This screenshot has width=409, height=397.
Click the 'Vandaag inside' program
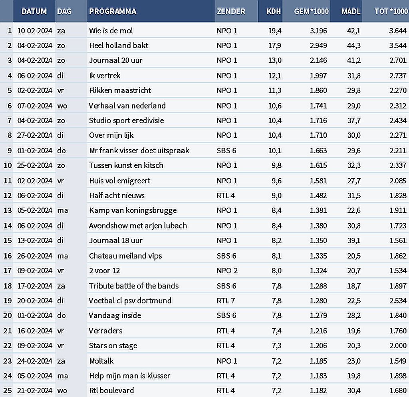pyautogui.click(x=115, y=315)
